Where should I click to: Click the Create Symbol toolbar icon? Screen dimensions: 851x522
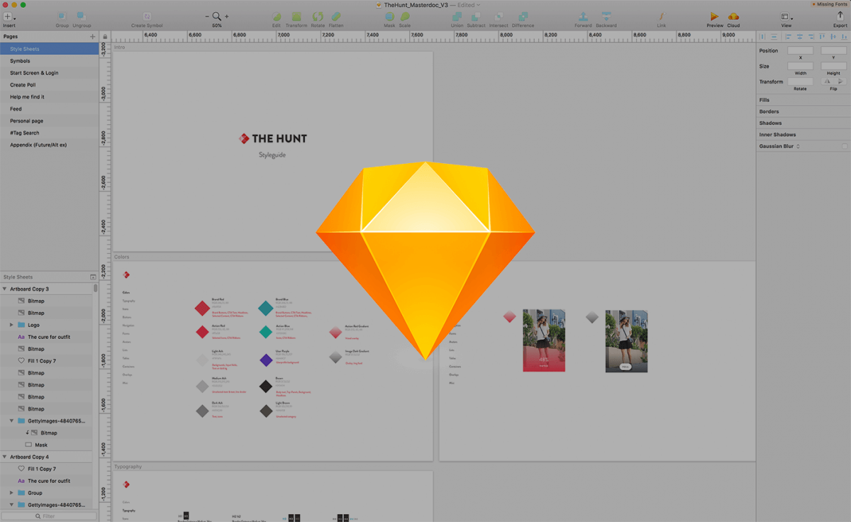[x=147, y=16]
